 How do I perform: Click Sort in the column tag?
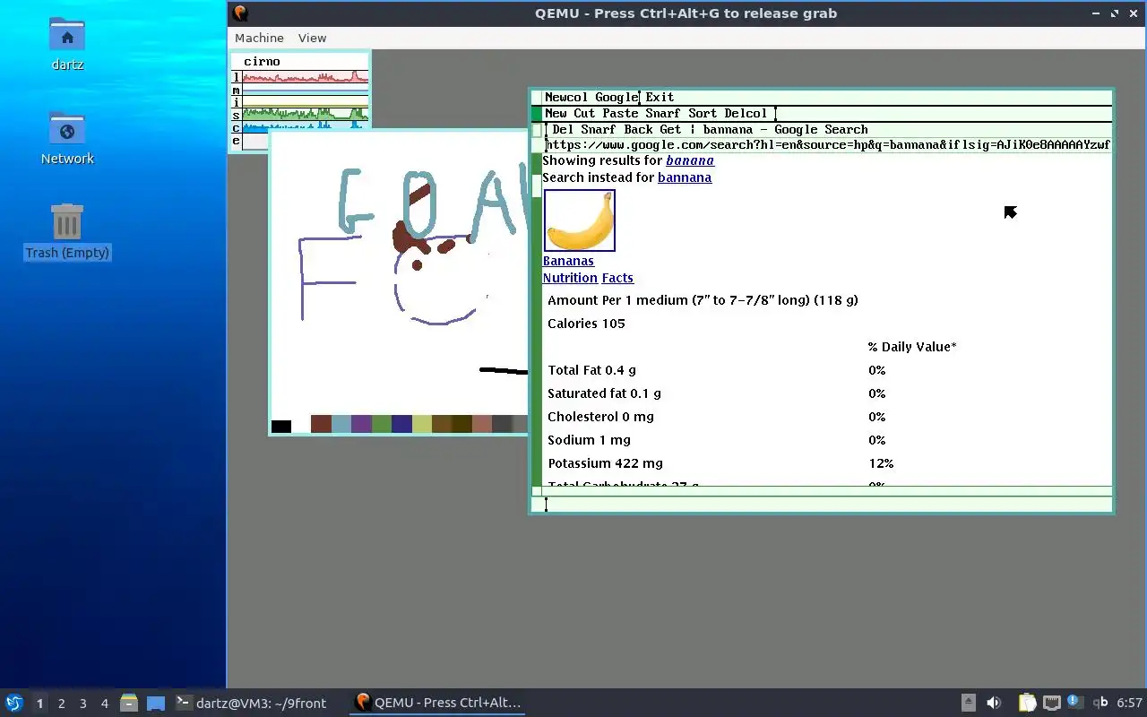point(703,113)
